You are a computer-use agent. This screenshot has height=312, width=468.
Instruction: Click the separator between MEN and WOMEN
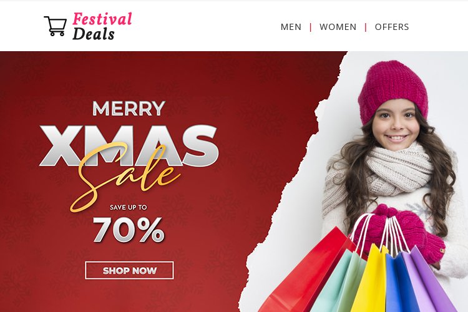(x=311, y=27)
